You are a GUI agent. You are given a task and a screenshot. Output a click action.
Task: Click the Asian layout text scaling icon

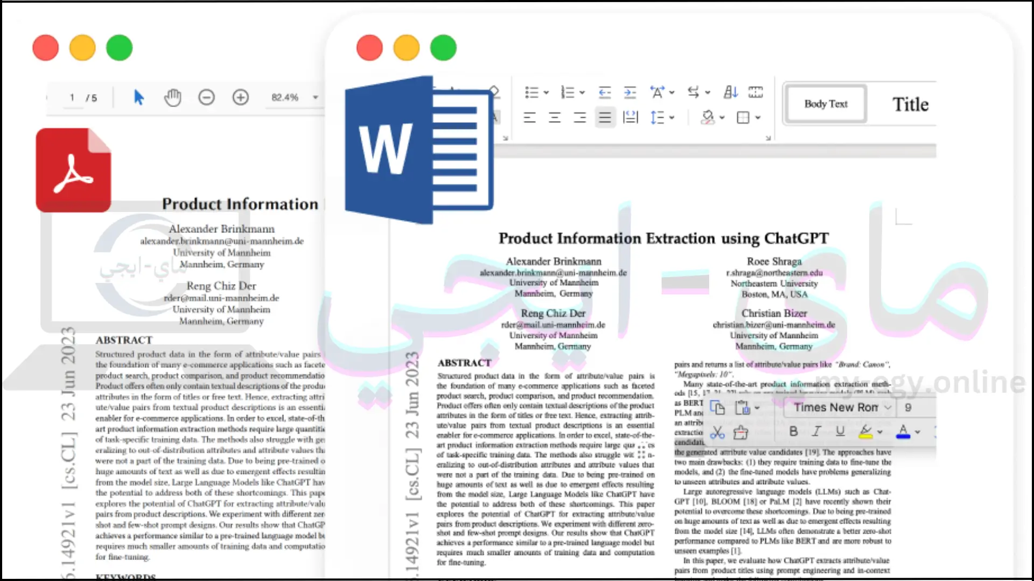pyautogui.click(x=657, y=93)
